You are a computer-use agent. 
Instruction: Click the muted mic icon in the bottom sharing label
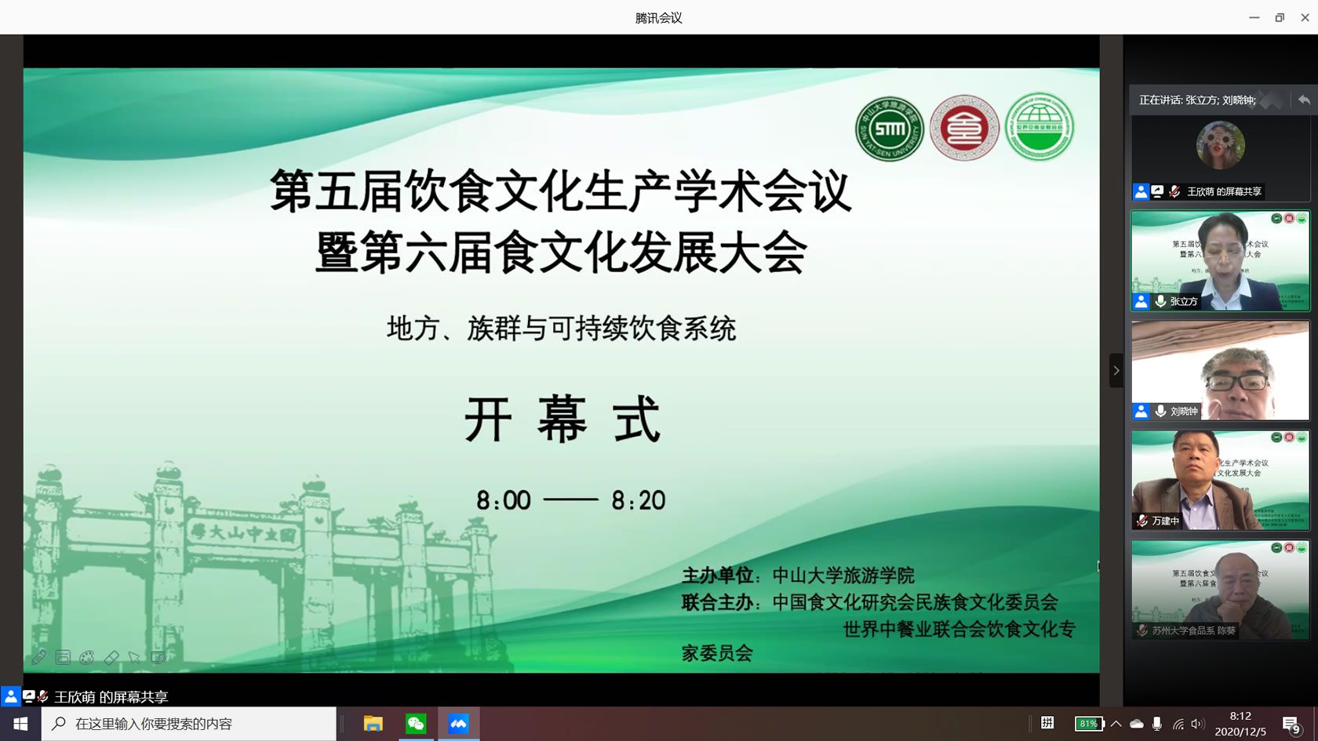(x=43, y=696)
